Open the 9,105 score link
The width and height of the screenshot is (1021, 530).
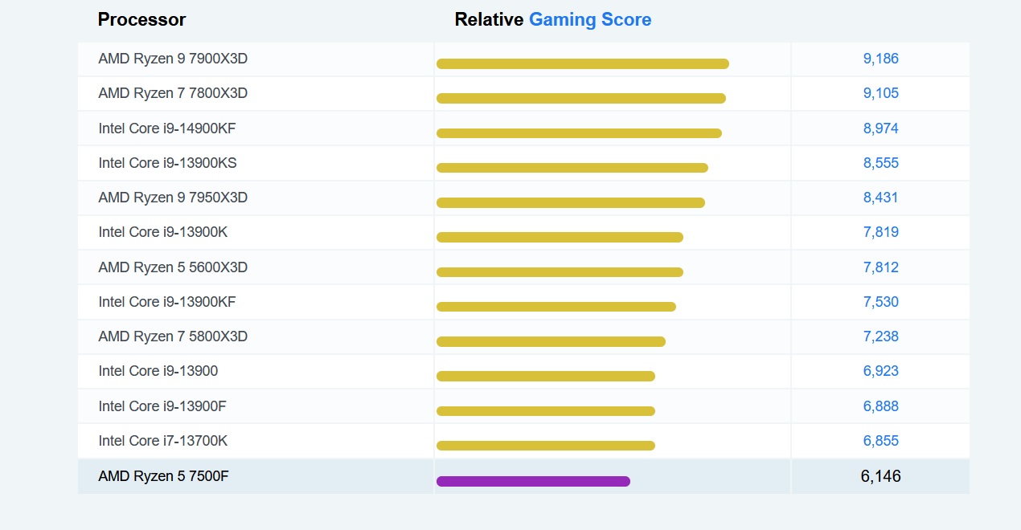881,93
